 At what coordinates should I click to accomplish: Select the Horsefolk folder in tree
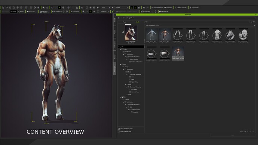coord(135,112)
